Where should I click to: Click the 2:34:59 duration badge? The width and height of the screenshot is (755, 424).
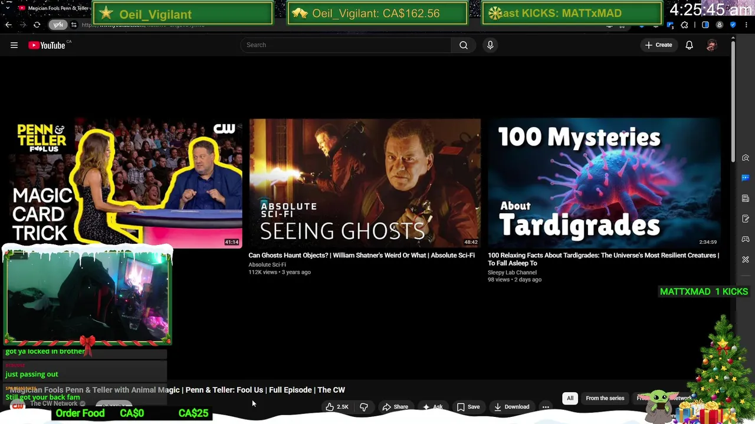[x=708, y=242]
